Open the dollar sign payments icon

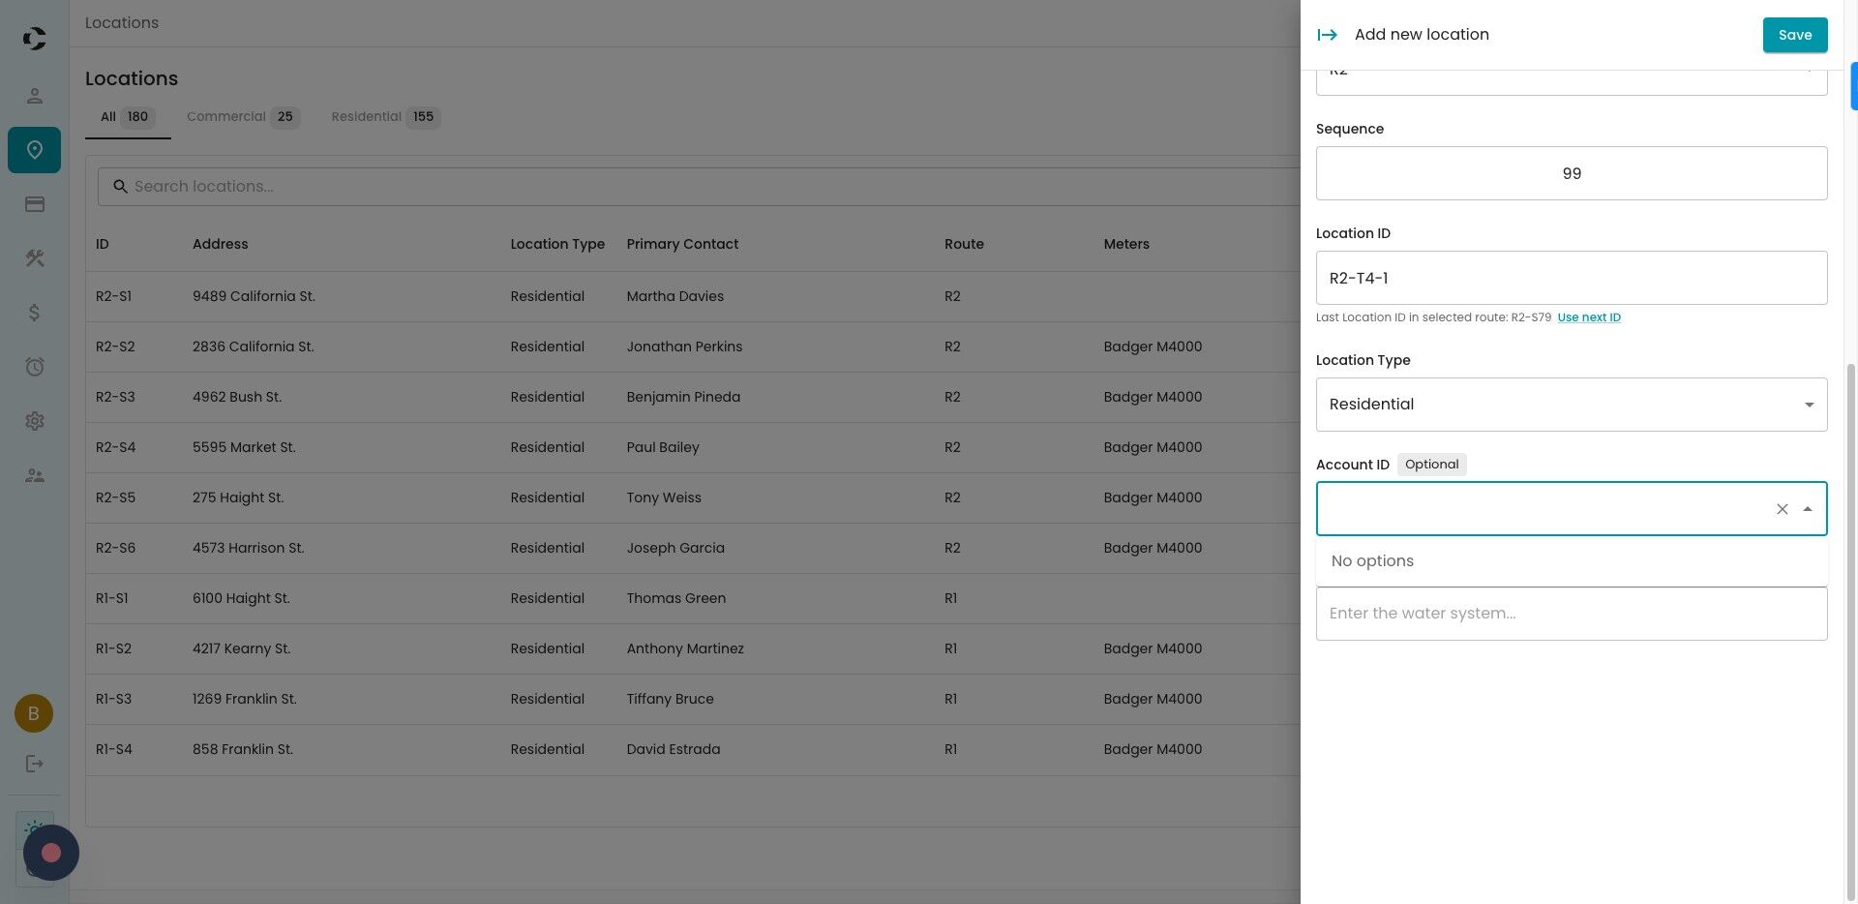[x=35, y=313]
